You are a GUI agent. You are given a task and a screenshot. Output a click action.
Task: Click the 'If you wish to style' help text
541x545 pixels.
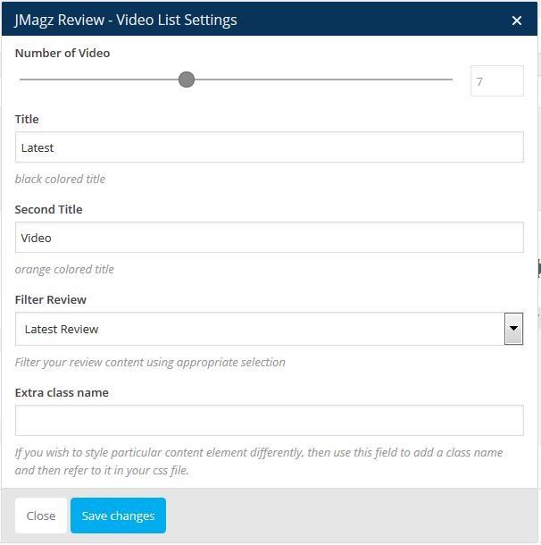click(259, 461)
